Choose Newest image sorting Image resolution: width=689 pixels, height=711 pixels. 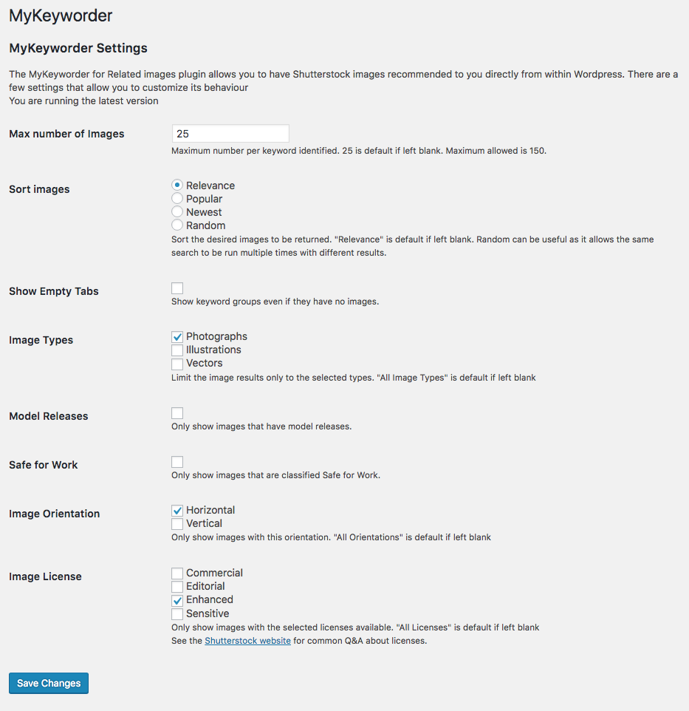coord(177,212)
